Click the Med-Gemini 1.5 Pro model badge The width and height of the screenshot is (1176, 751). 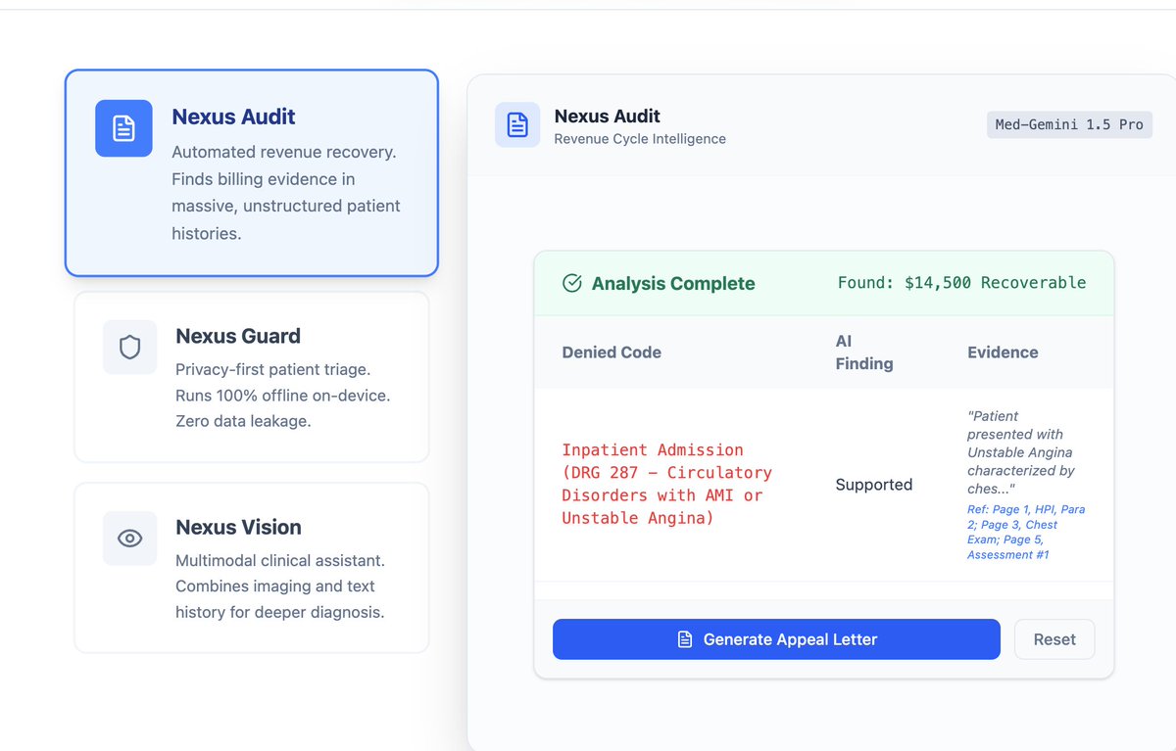point(1069,124)
